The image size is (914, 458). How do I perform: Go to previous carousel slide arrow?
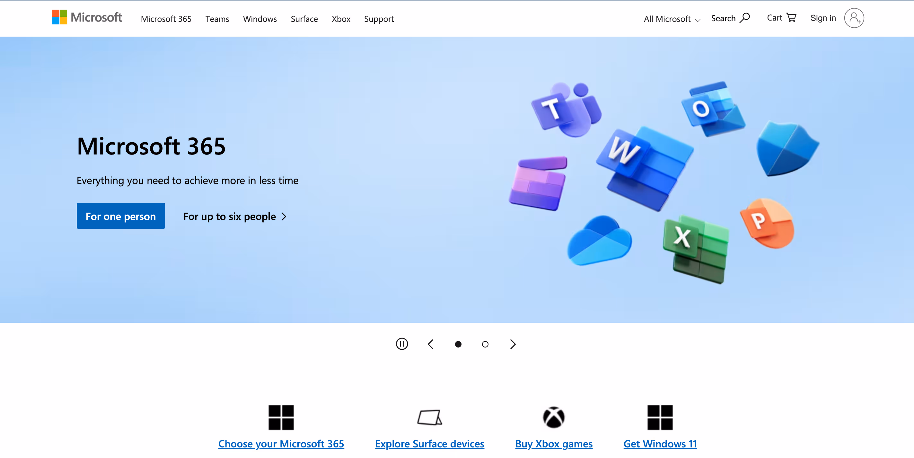tap(430, 344)
